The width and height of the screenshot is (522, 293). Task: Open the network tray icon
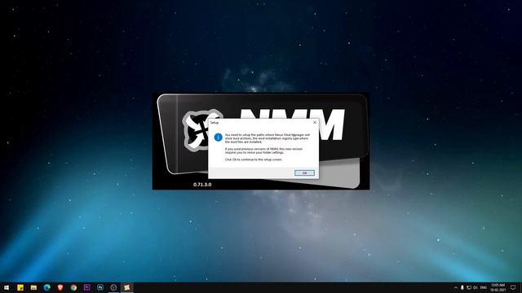(469, 287)
